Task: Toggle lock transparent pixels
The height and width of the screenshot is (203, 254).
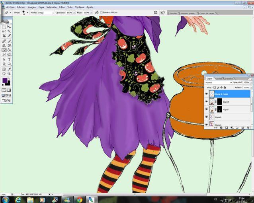Action: (215, 88)
